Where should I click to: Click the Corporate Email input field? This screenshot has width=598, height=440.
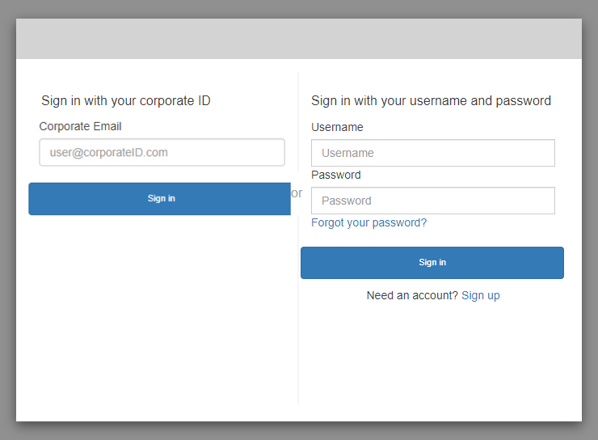tap(162, 152)
